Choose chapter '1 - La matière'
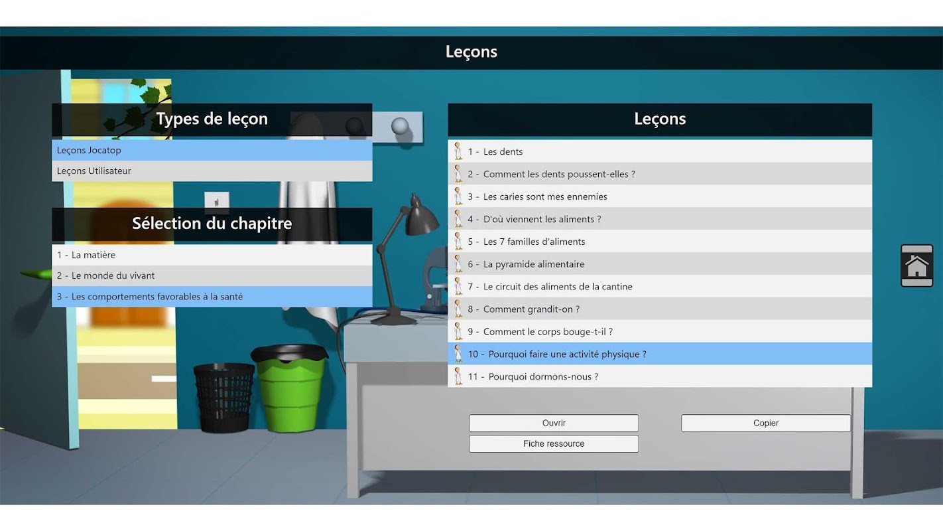Viewport: 943px width, 531px height. 212,255
